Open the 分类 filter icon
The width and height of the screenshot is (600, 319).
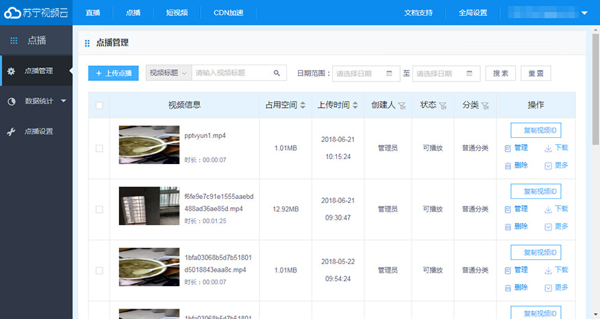click(485, 106)
